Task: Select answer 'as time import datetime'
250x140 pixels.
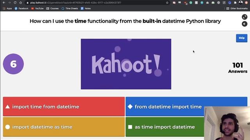Action: coord(165,127)
